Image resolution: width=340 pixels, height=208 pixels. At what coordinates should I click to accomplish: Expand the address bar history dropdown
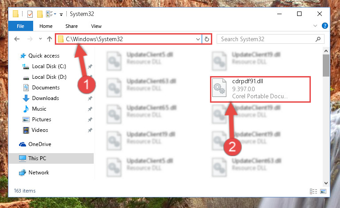click(198, 39)
